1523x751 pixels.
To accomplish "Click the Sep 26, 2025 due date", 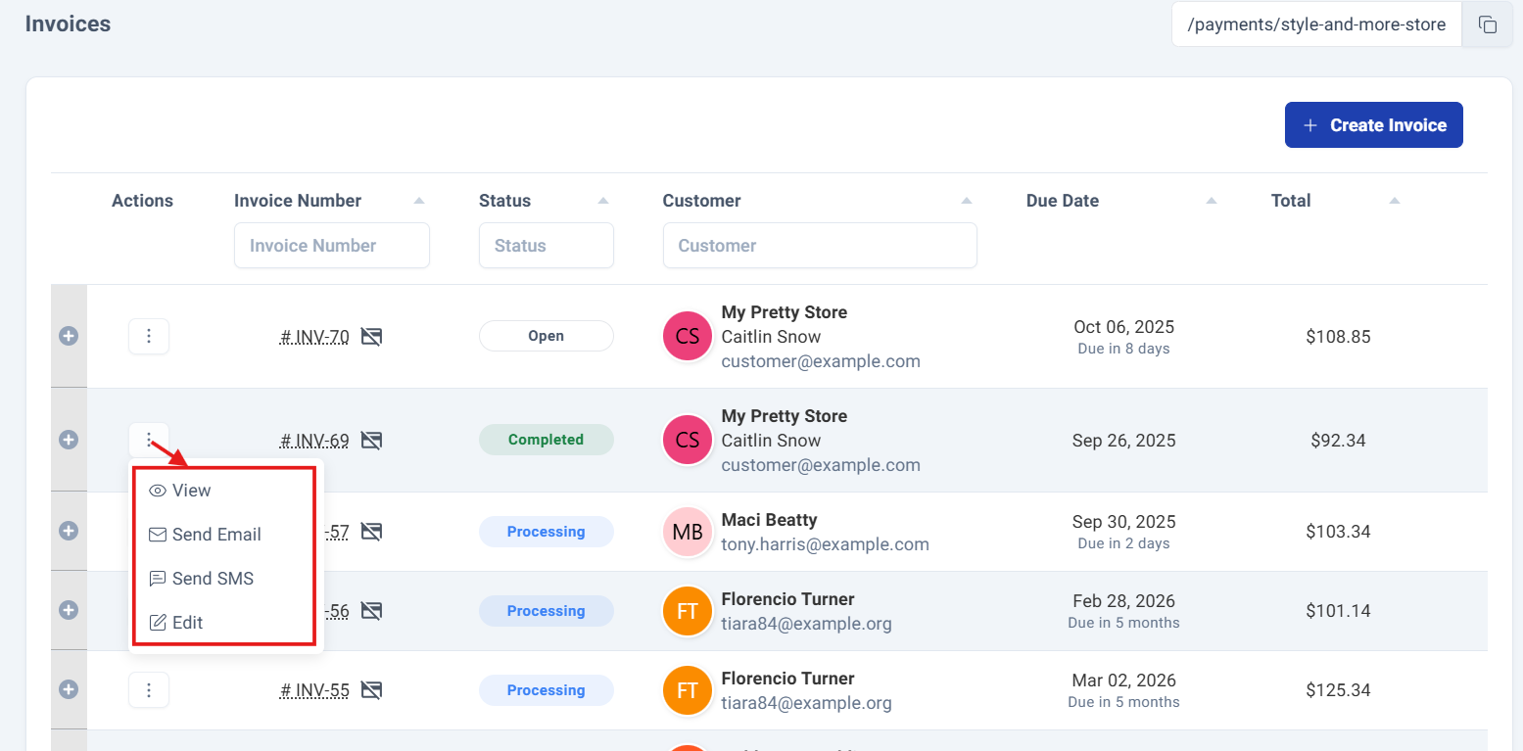I will [x=1123, y=441].
